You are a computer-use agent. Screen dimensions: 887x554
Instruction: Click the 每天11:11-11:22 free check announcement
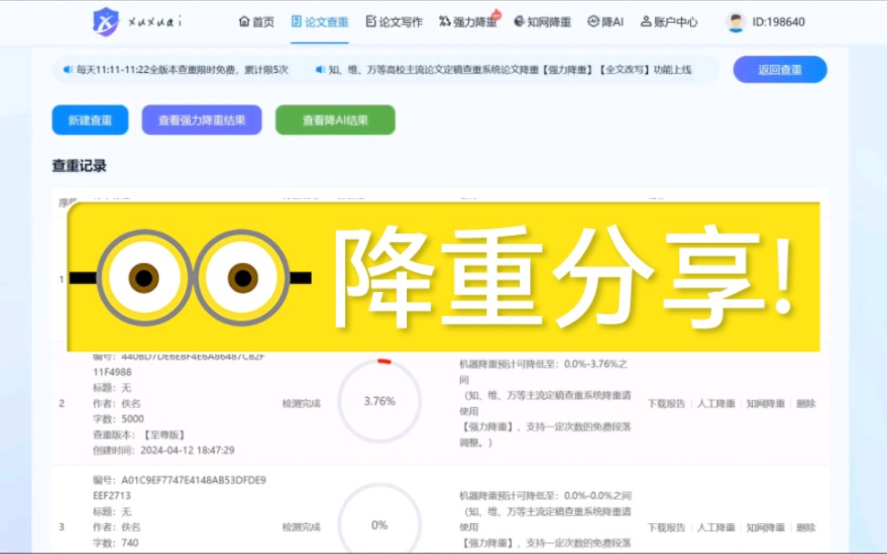point(183,69)
